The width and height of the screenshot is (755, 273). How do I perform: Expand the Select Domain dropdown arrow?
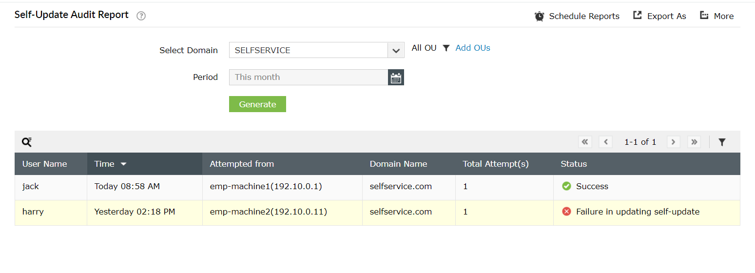click(396, 50)
